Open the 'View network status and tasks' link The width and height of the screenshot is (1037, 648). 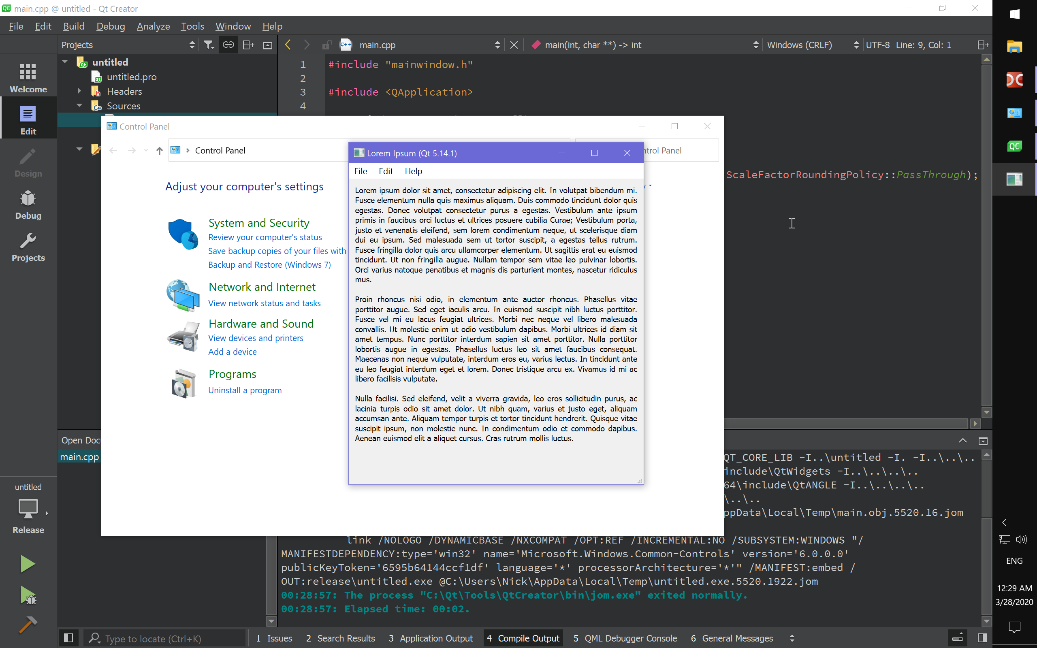264,303
